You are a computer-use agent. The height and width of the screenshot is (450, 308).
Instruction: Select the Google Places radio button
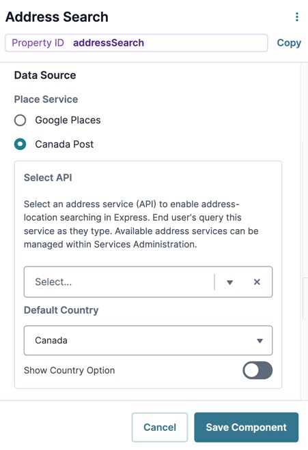[x=20, y=120]
